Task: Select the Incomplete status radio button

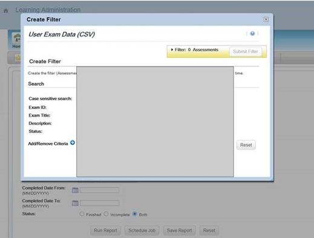Action: [106, 214]
